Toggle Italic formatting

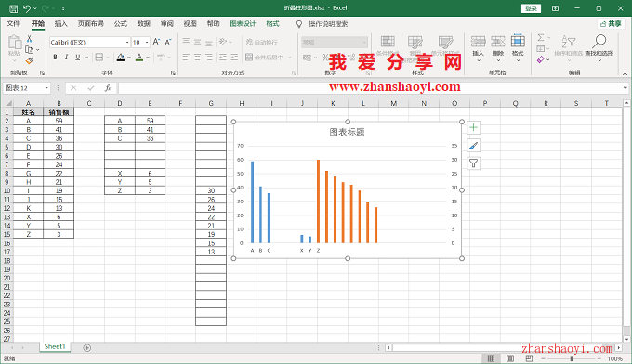[x=66, y=58]
